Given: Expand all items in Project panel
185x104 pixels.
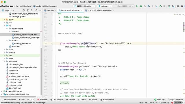Looking at the screenshot, I should point(28,10).
